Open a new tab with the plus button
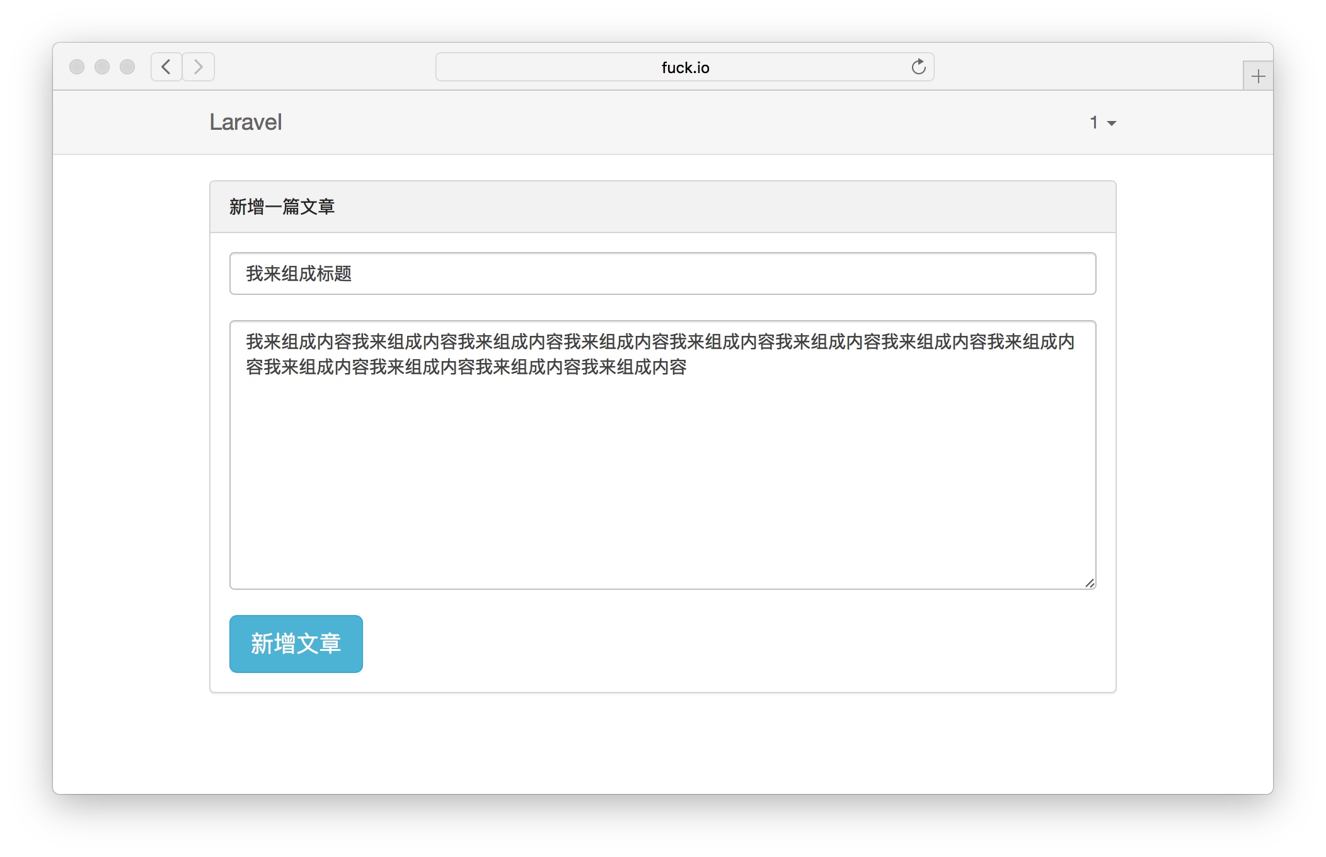 pyautogui.click(x=1258, y=76)
